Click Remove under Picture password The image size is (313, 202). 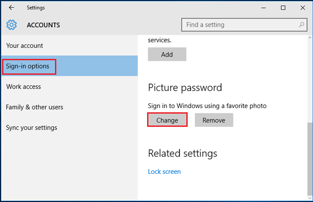(214, 120)
